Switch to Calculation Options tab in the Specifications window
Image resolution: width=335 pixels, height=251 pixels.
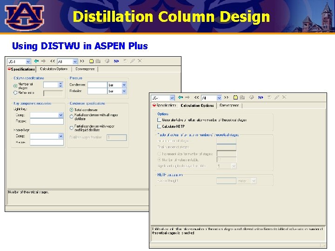(54, 69)
